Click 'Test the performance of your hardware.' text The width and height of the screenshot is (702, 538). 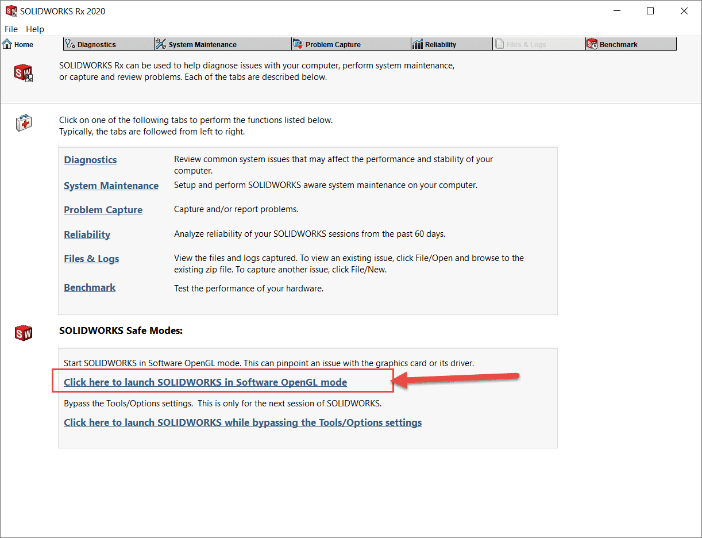click(x=249, y=289)
